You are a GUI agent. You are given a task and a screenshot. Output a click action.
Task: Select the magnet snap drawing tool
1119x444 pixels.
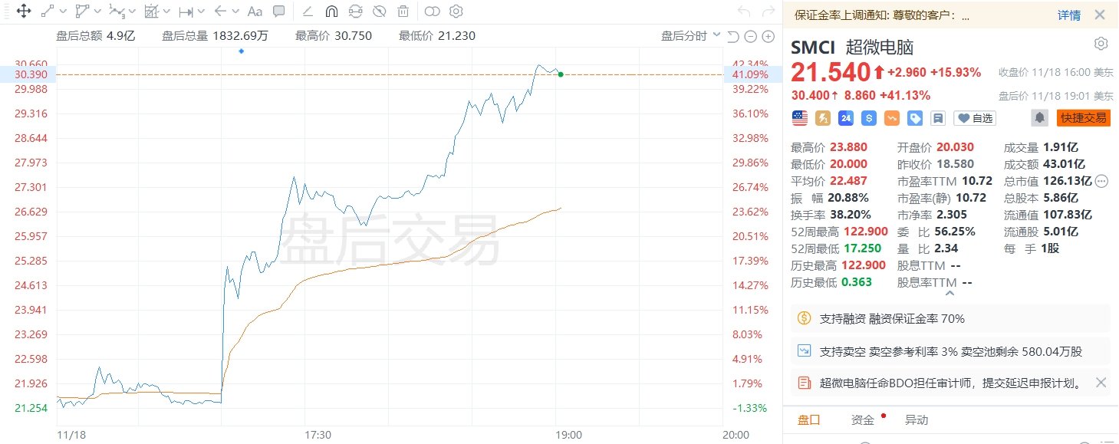(331, 12)
